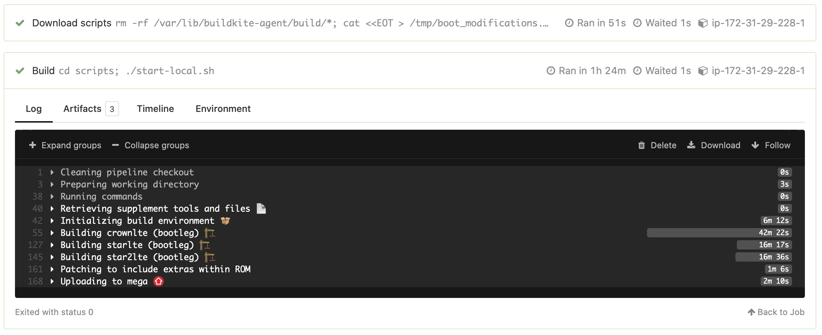Click the minus icon for Collapse groups
This screenshot has height=335, width=822.
[115, 145]
